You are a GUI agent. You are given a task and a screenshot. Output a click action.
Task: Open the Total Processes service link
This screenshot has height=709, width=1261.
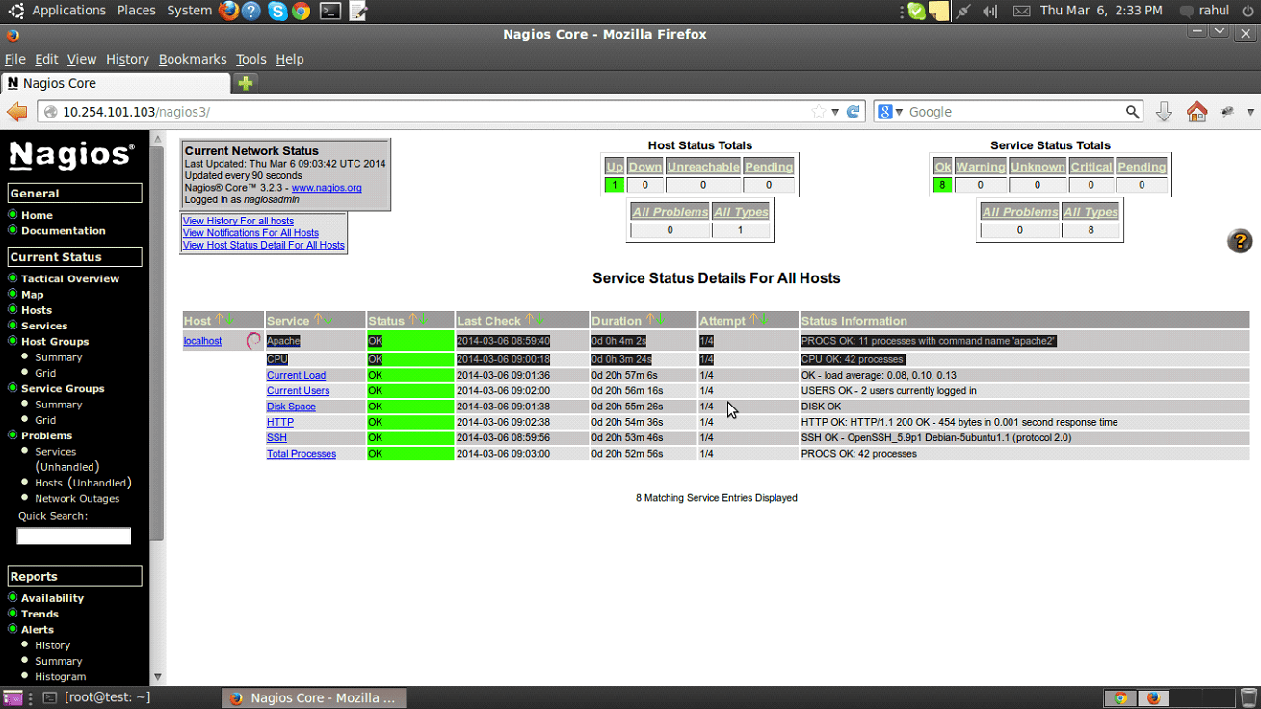point(302,453)
